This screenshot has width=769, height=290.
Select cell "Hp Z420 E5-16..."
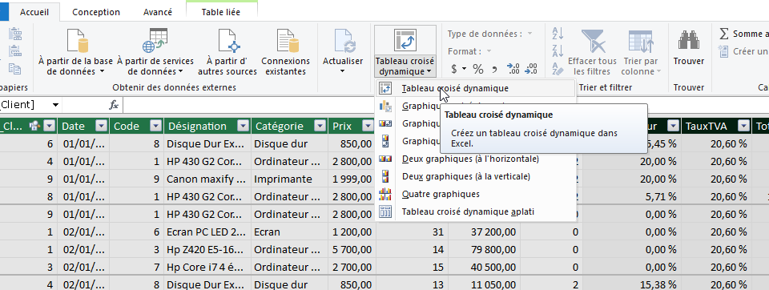(207, 250)
